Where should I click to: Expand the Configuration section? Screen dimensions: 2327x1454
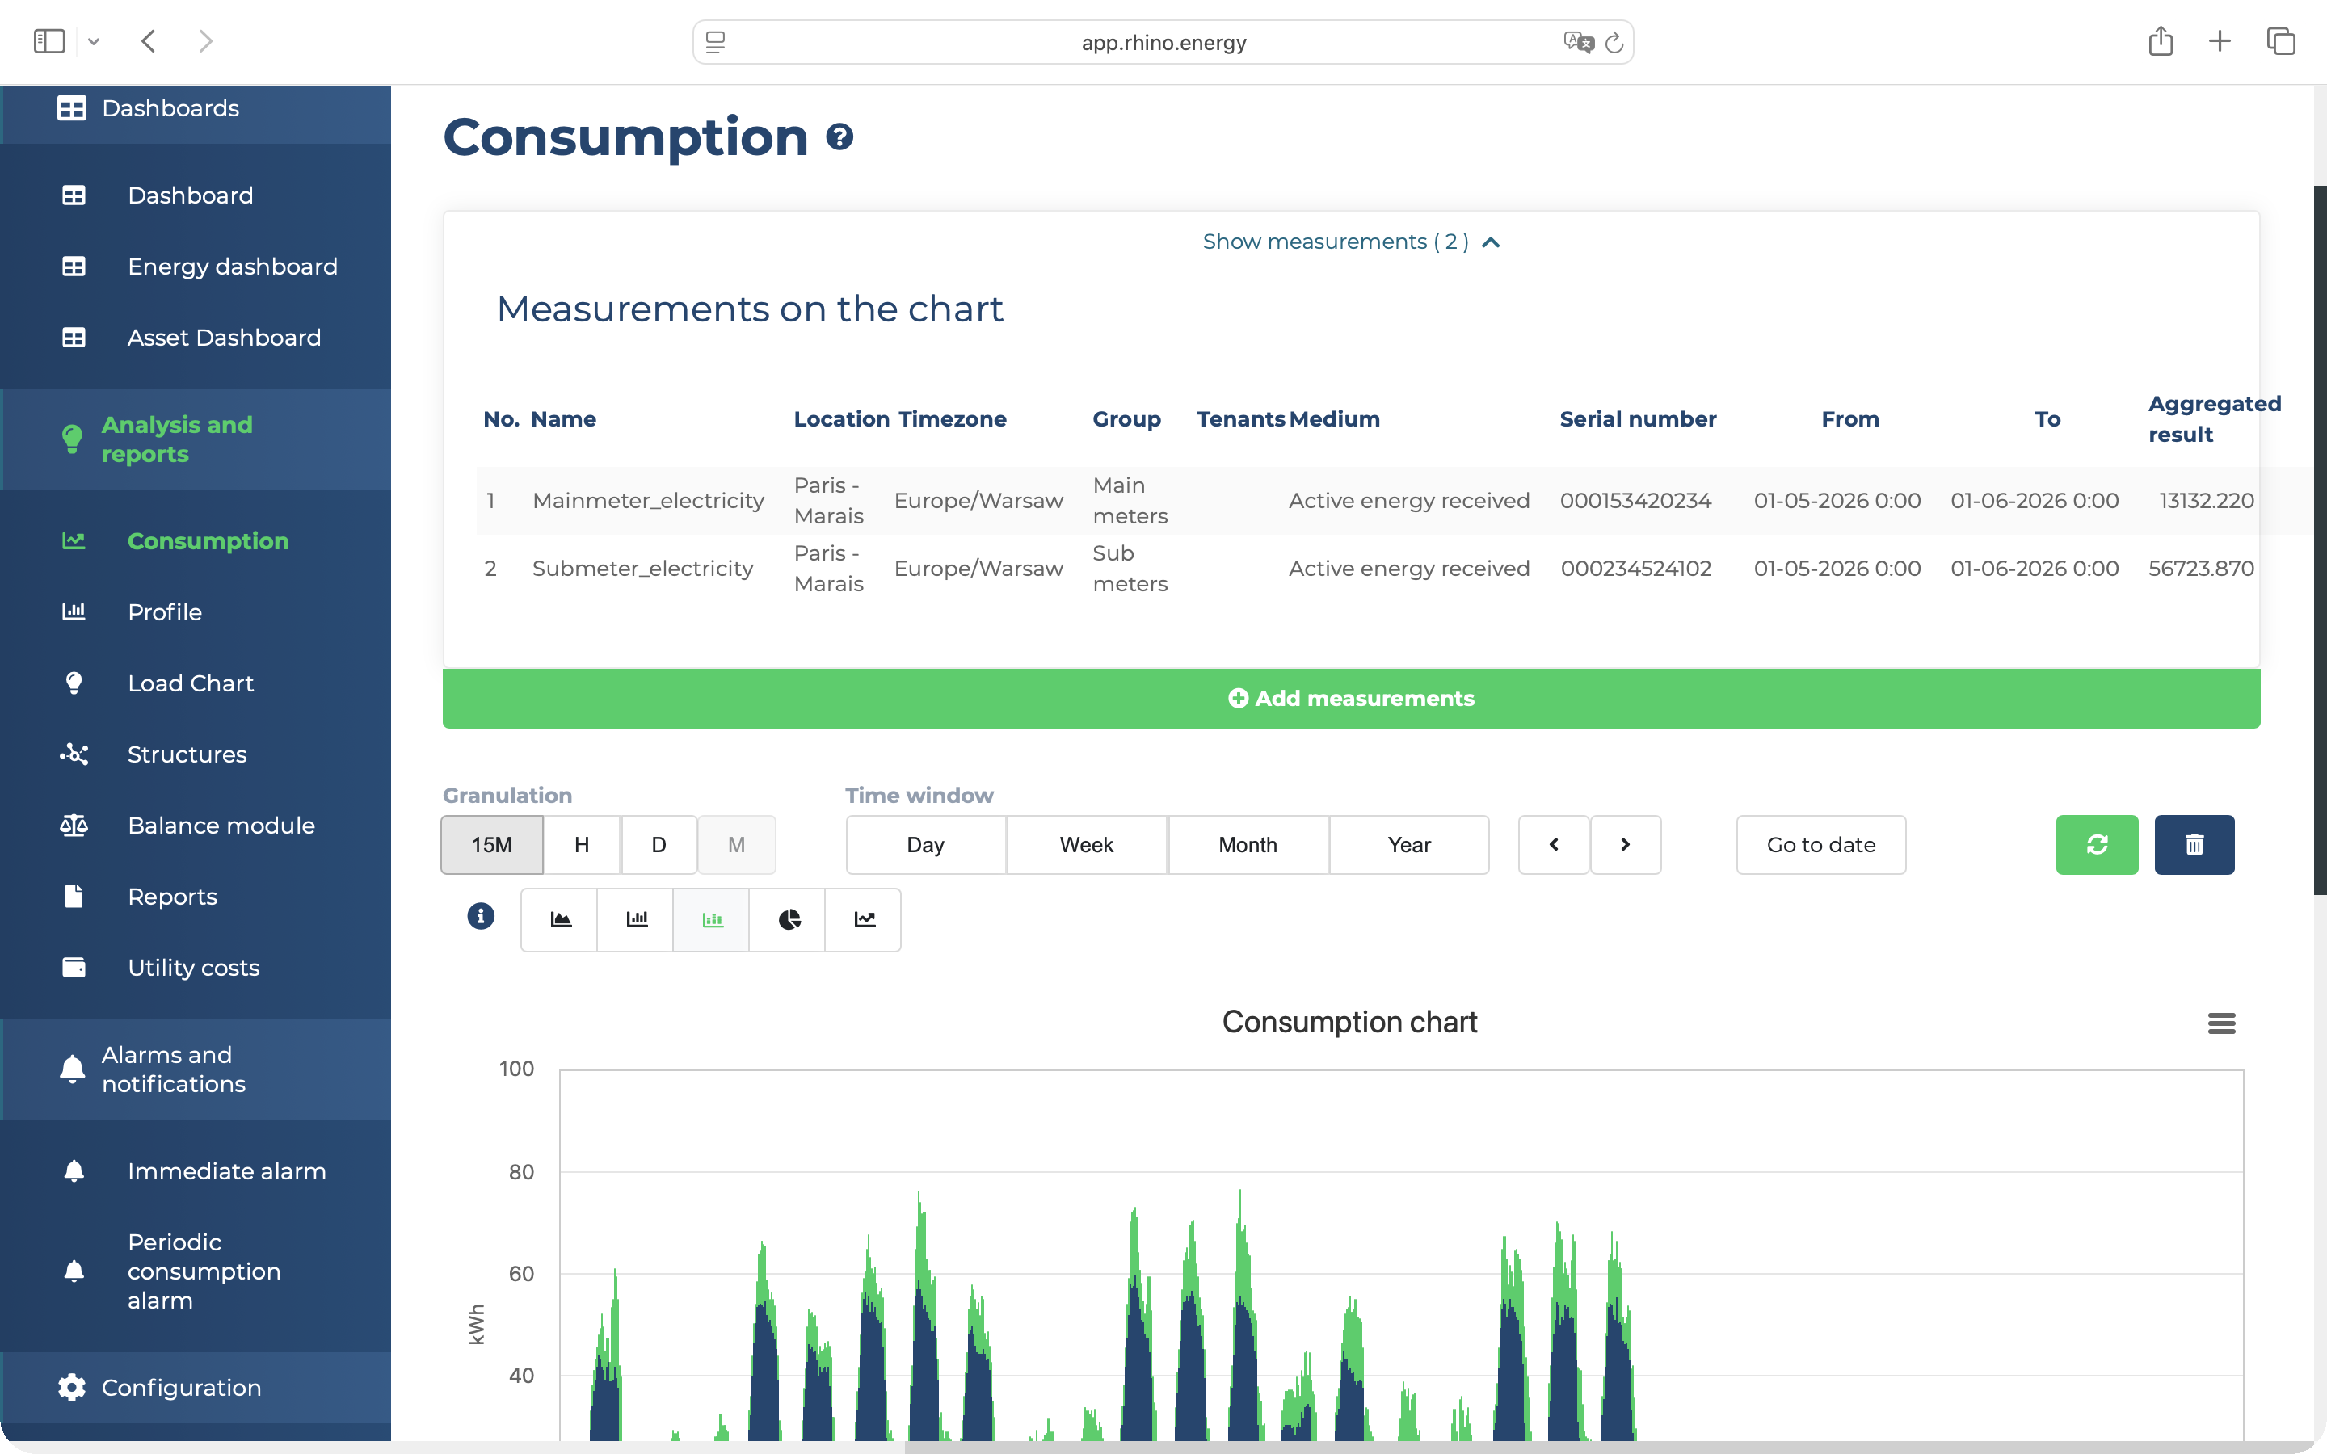pyautogui.click(x=196, y=1387)
